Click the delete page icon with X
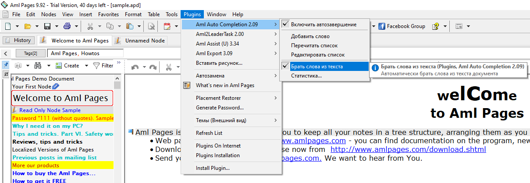Viewport: 530px width, 183px height. coord(151,26)
